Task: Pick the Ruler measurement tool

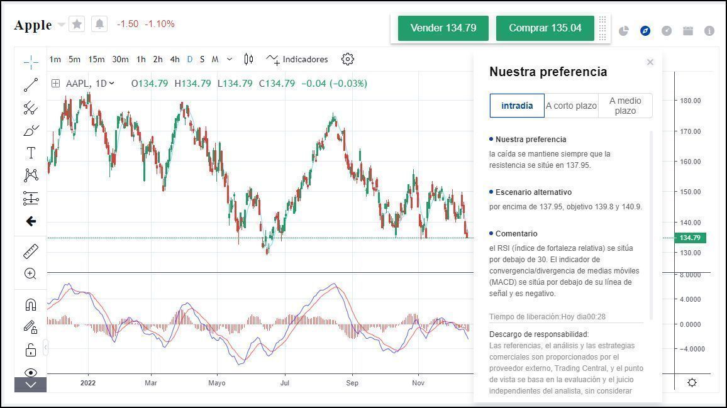Action: coord(30,250)
